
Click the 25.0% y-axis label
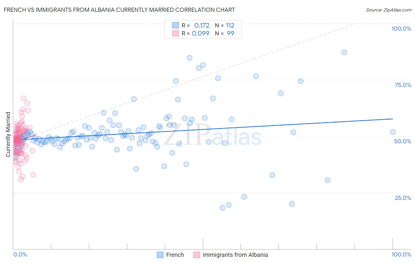(x=403, y=198)
